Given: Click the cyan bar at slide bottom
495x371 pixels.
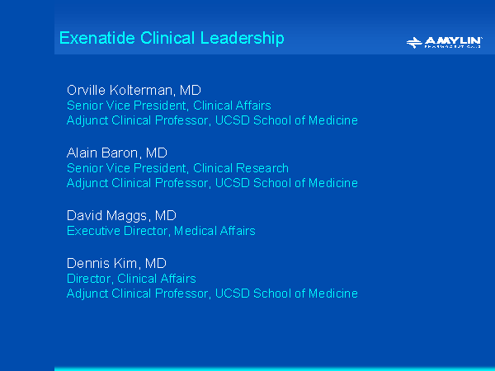Looking at the screenshot, I should (x=274, y=369).
